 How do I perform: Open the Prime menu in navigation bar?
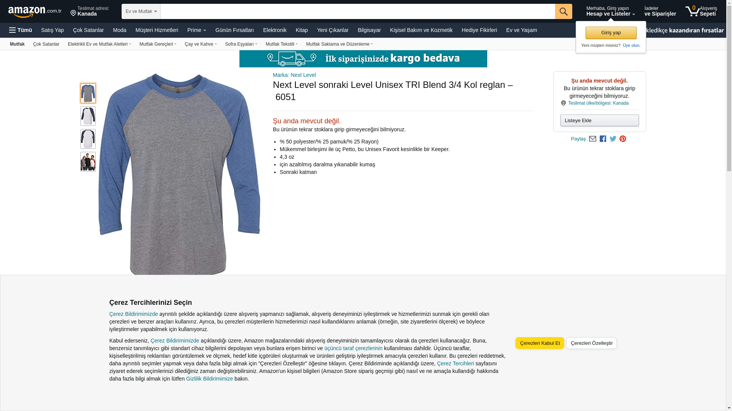[x=197, y=30]
